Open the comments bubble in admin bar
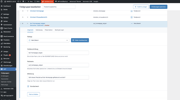This screenshot has height=100, width=180. pos(24,2)
